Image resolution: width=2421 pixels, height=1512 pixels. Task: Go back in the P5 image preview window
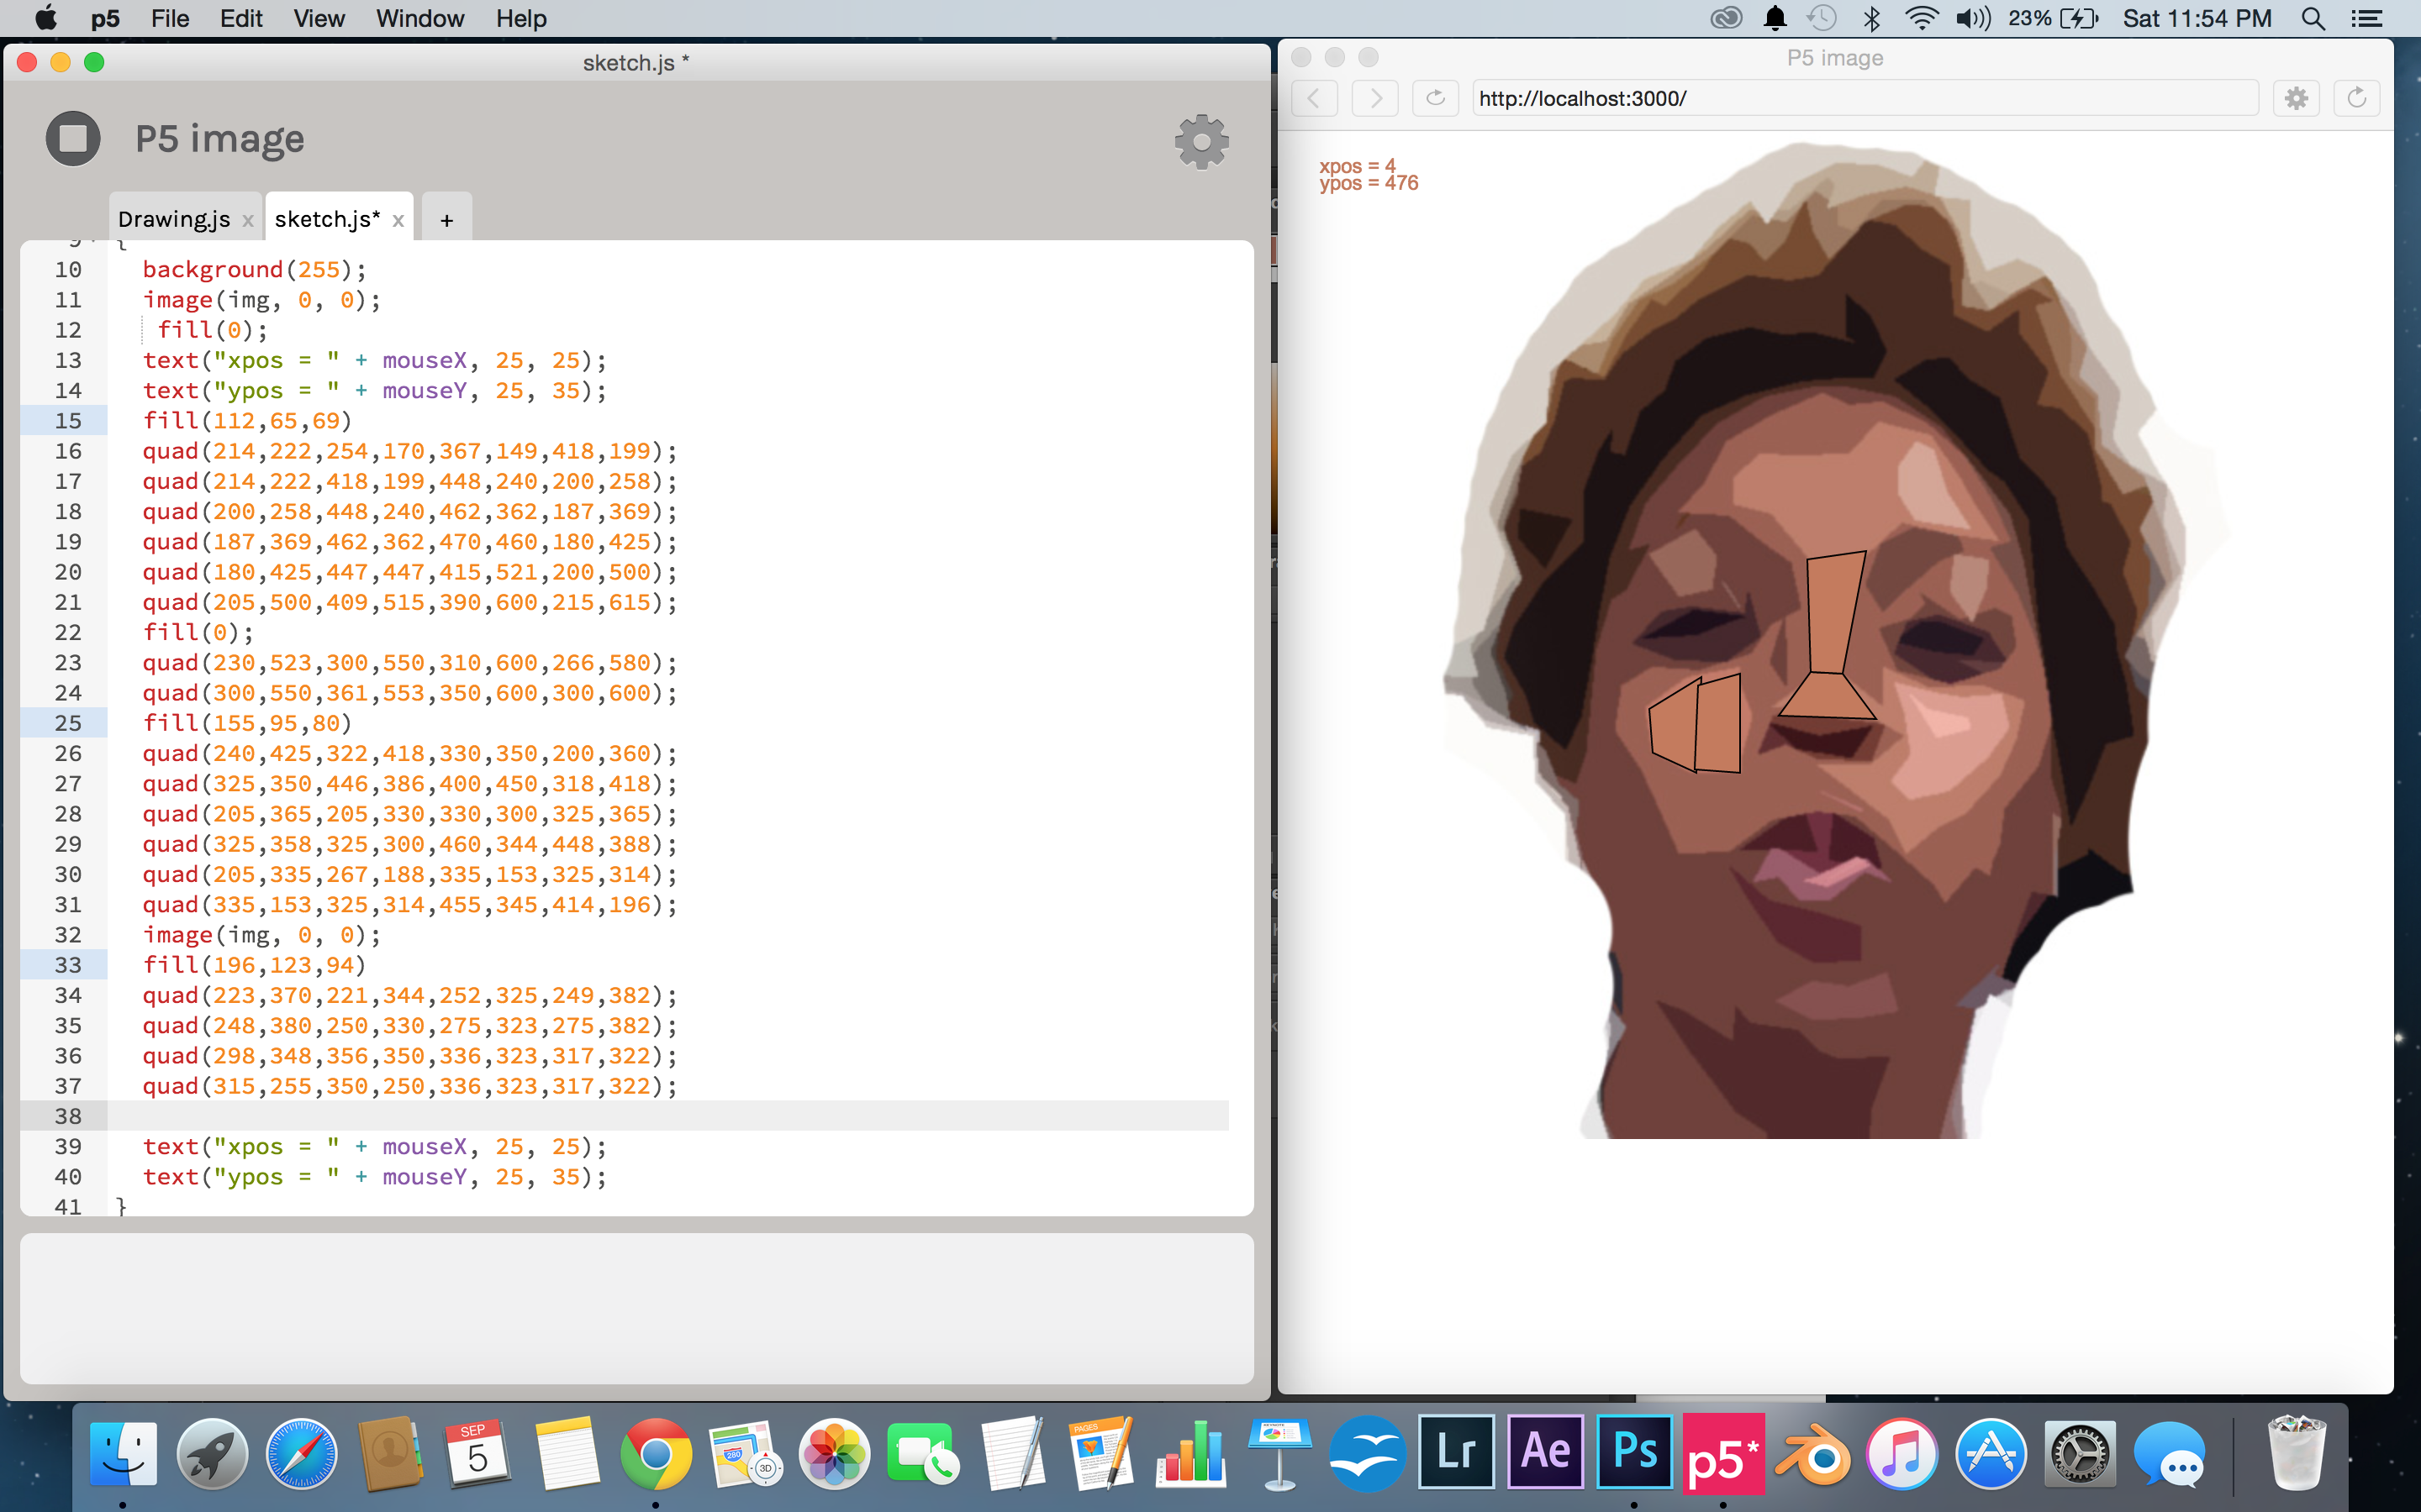pos(1315,98)
